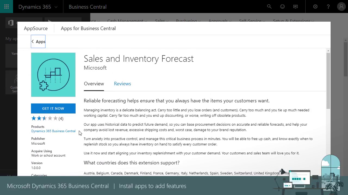The image size is (348, 195).
Task: Click the Sales and Inventory Forecast title
Action: (x=139, y=58)
